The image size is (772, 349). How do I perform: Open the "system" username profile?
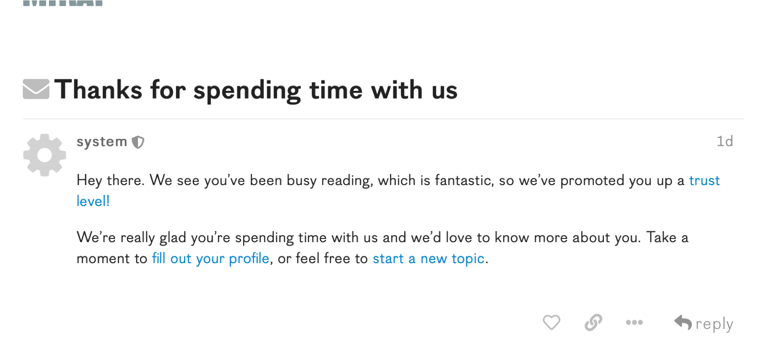click(x=101, y=142)
